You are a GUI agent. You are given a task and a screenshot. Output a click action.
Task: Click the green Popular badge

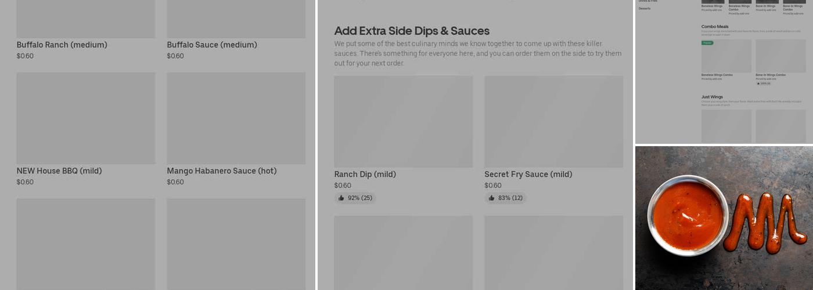(x=707, y=43)
